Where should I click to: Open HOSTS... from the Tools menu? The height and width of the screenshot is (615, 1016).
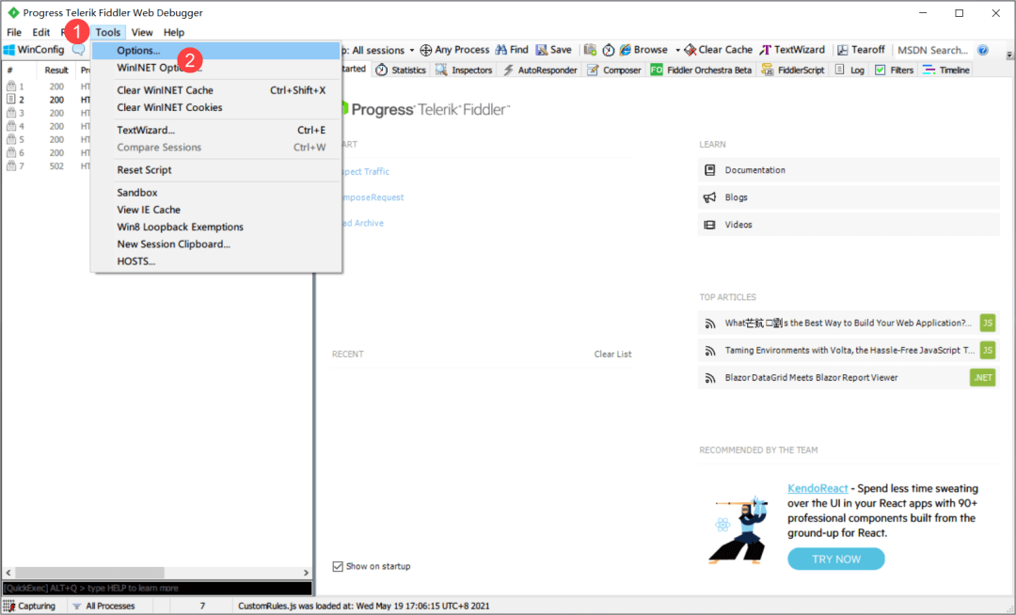point(215,261)
